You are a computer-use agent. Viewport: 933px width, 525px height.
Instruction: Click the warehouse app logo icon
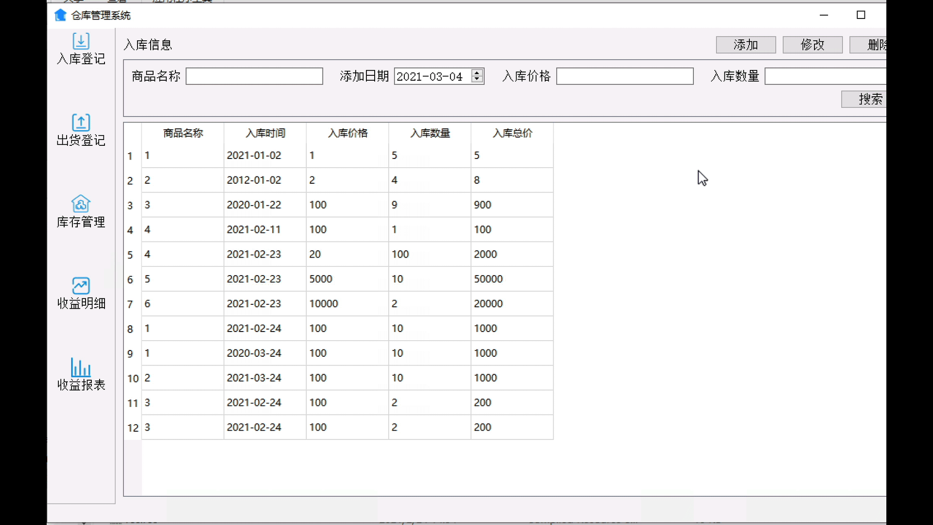60,16
